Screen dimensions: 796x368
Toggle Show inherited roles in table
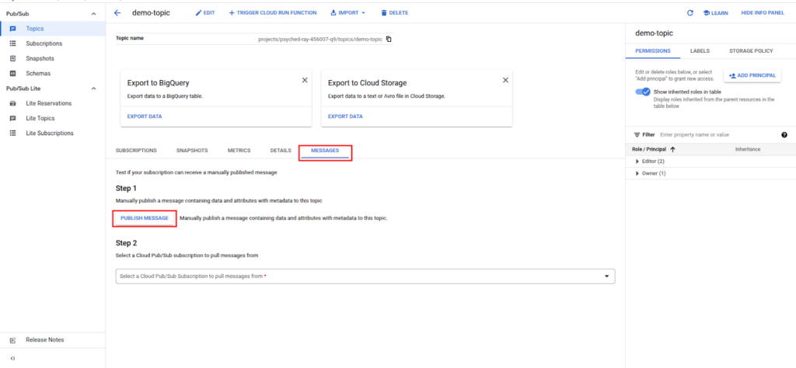643,92
